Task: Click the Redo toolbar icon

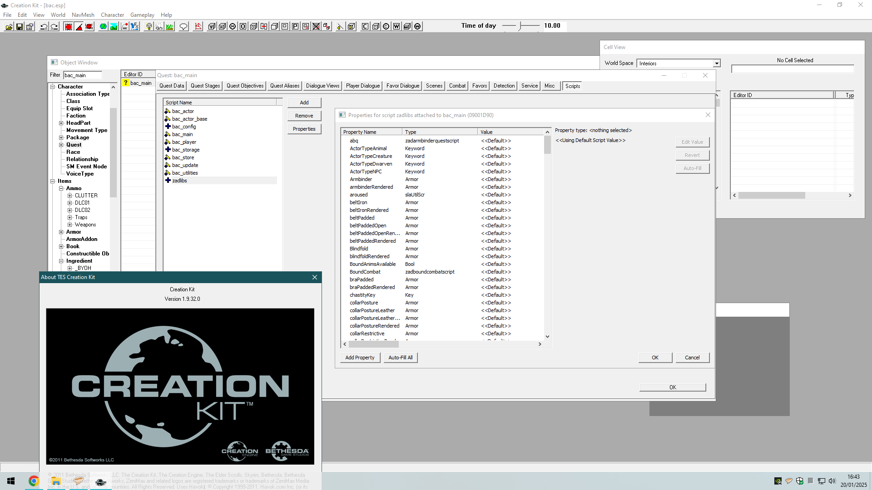Action: click(x=54, y=27)
